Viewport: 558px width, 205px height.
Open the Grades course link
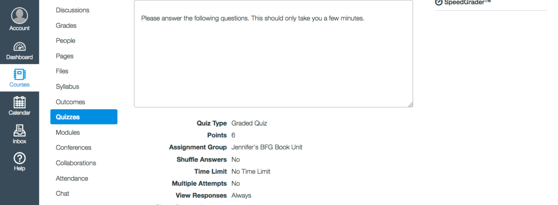tap(66, 25)
